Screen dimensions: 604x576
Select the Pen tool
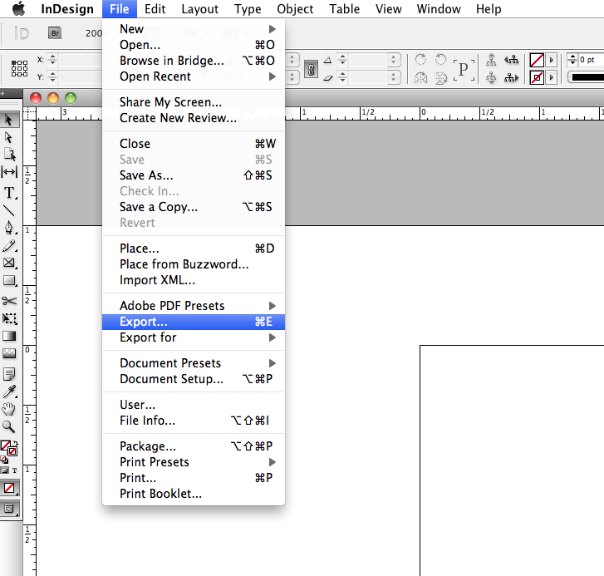[x=9, y=227]
